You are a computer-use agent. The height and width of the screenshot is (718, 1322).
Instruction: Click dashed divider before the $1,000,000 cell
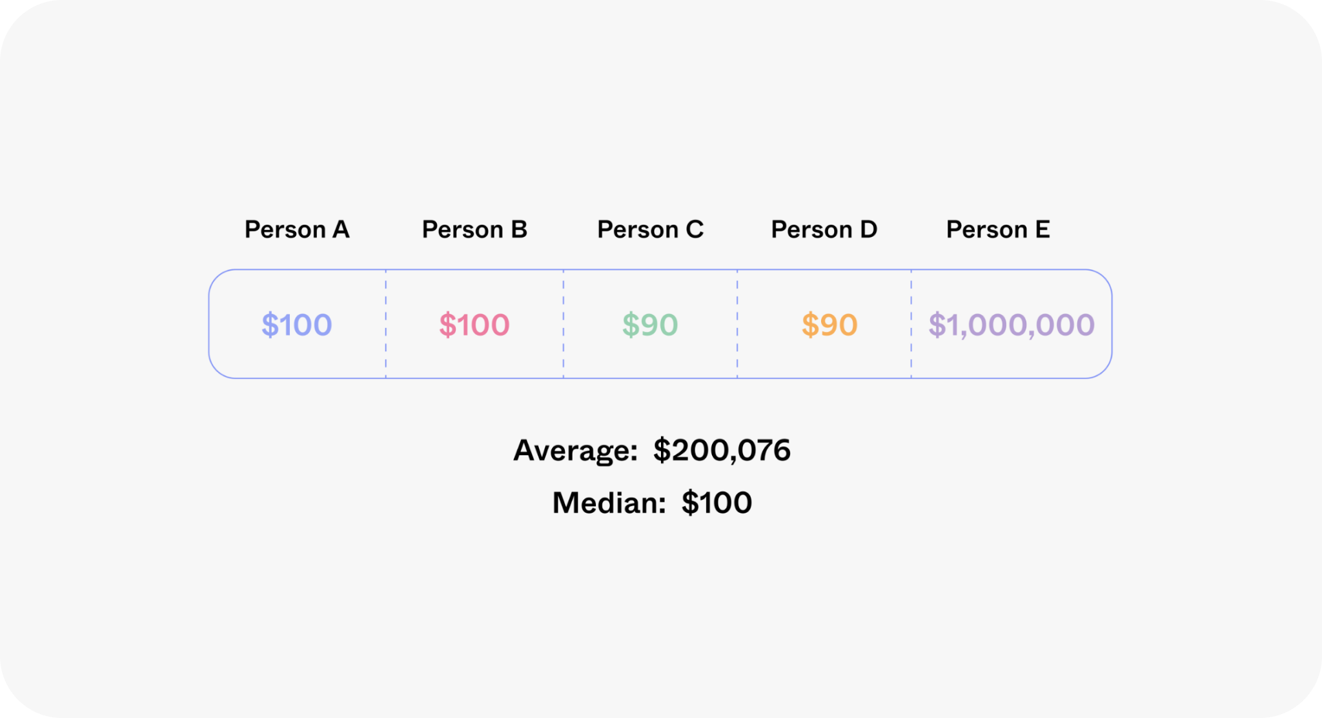click(x=911, y=324)
